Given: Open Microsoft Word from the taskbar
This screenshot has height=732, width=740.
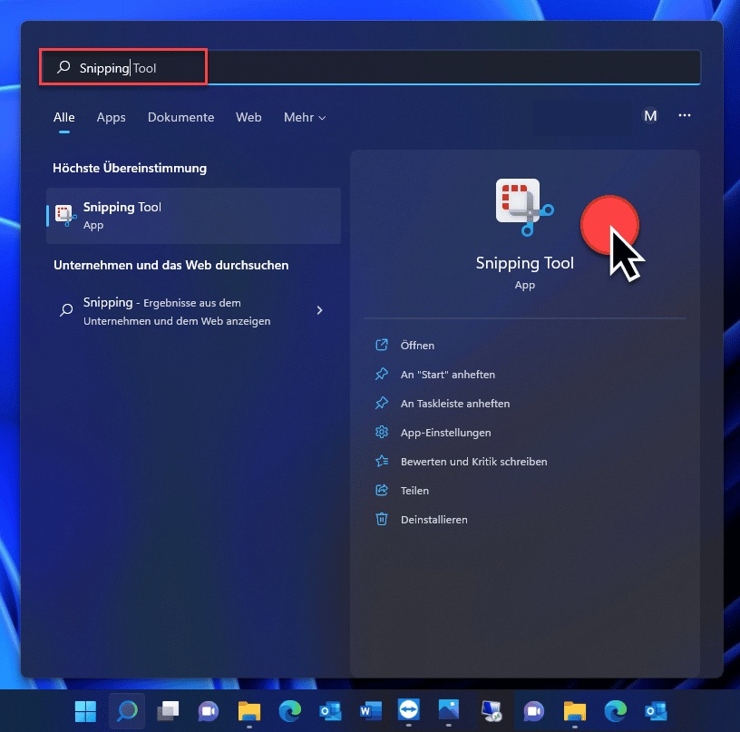Looking at the screenshot, I should (x=370, y=711).
